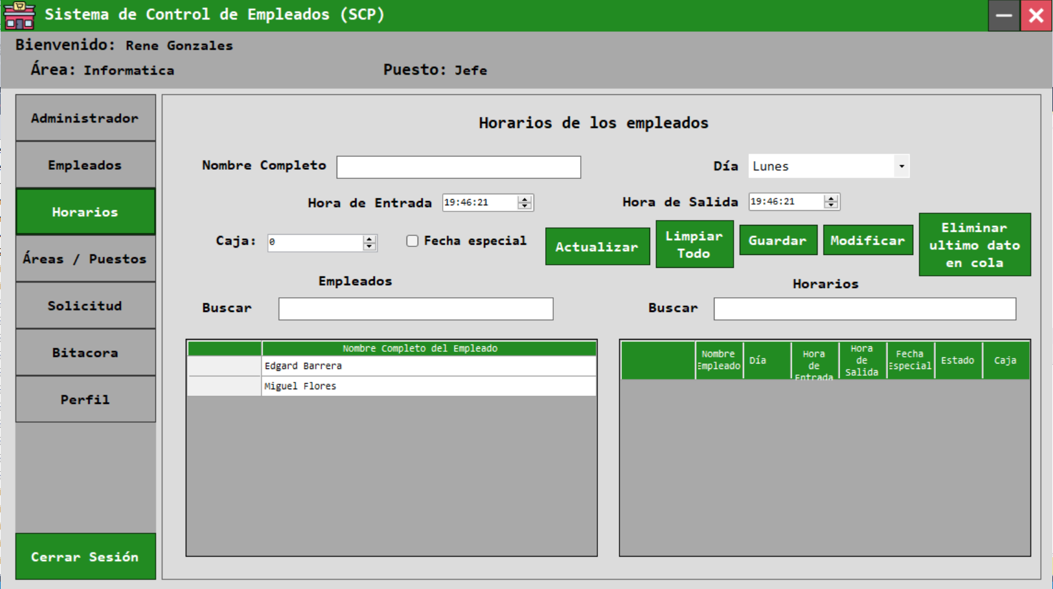1053x589 pixels.
Task: Open the Bitacora section
Action: pyautogui.click(x=85, y=352)
